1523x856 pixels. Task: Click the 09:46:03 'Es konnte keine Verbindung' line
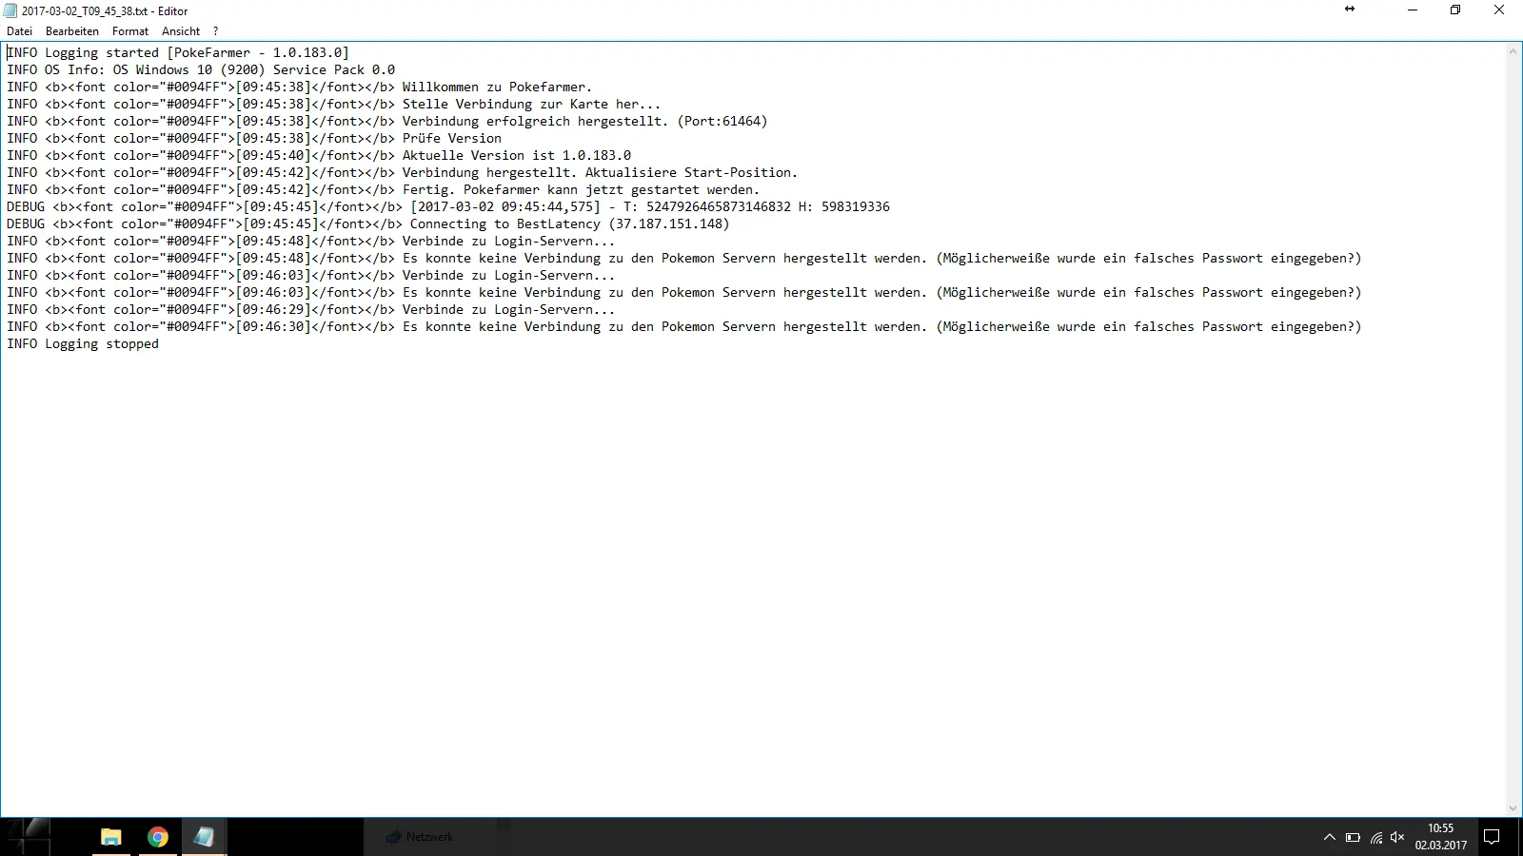tap(683, 293)
